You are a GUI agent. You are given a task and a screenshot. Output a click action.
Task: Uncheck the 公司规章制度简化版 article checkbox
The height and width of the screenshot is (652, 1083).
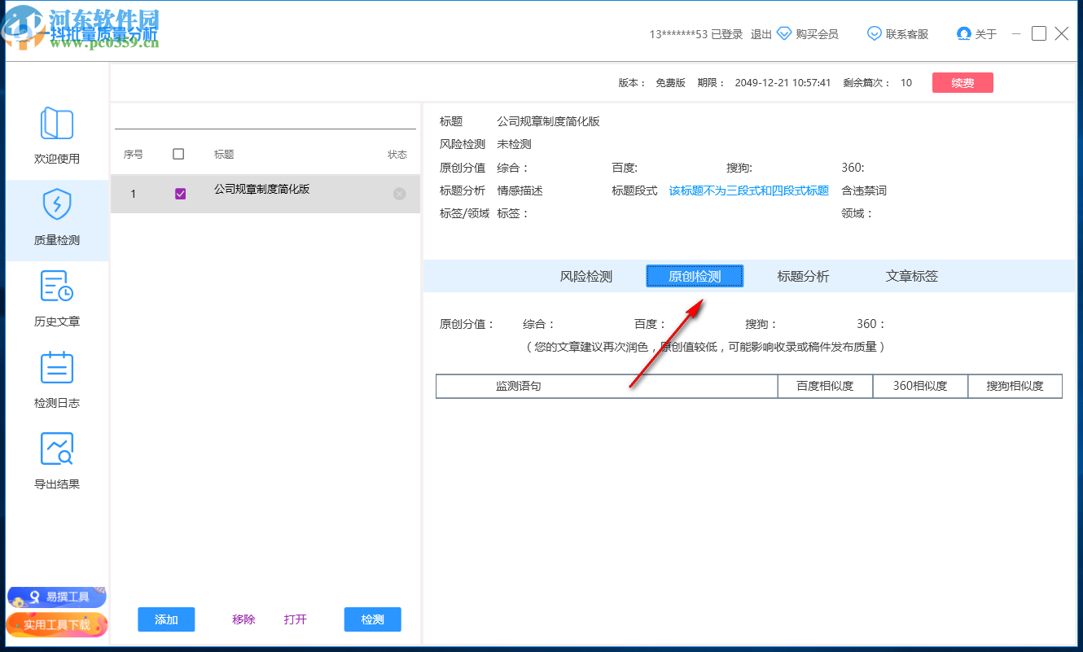180,194
